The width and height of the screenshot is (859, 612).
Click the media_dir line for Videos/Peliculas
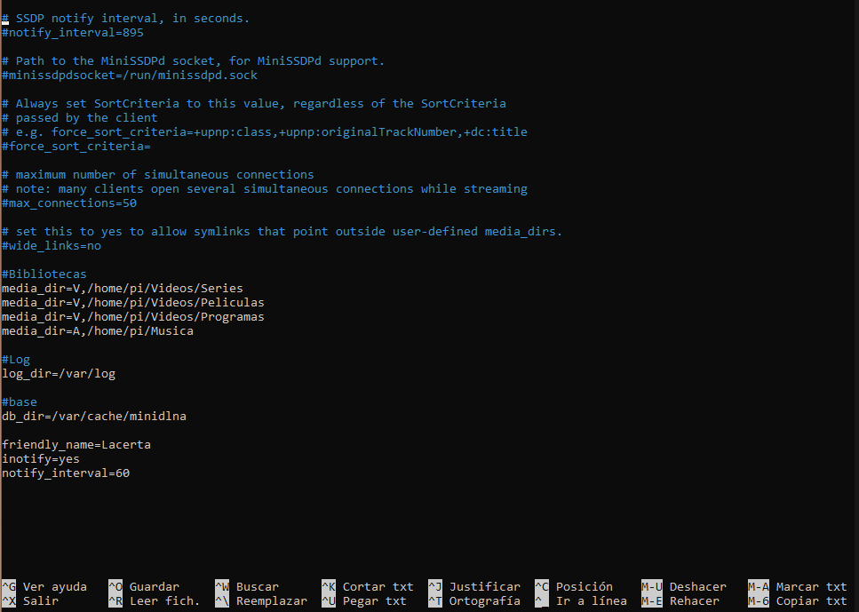pyautogui.click(x=133, y=303)
